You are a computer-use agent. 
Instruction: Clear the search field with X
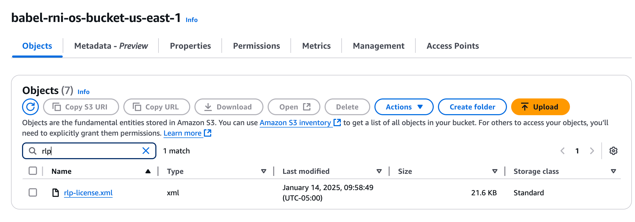point(146,151)
